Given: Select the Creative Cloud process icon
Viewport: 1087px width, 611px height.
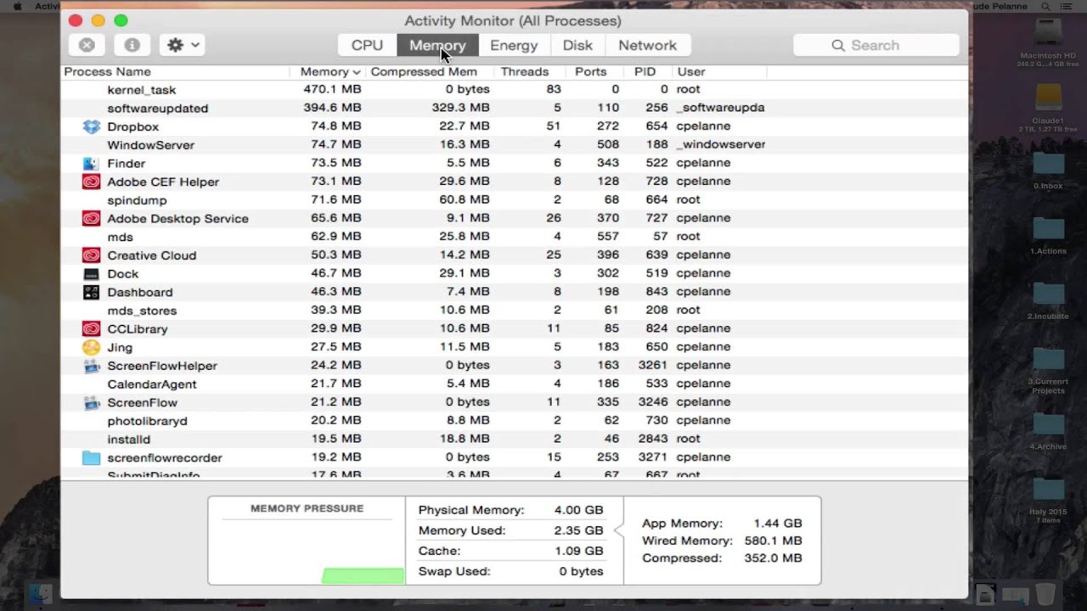Looking at the screenshot, I should (91, 255).
